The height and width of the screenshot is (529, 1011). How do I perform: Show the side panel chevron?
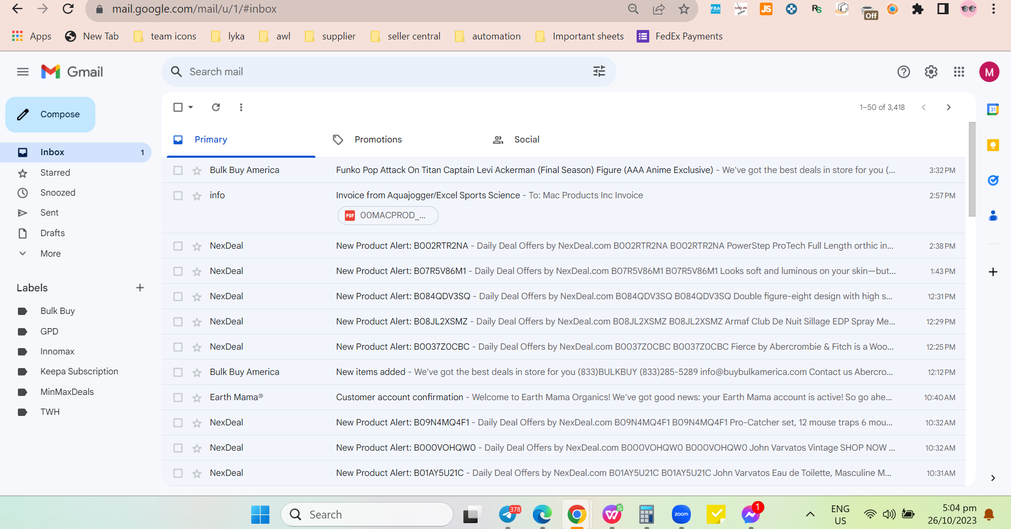(993, 478)
